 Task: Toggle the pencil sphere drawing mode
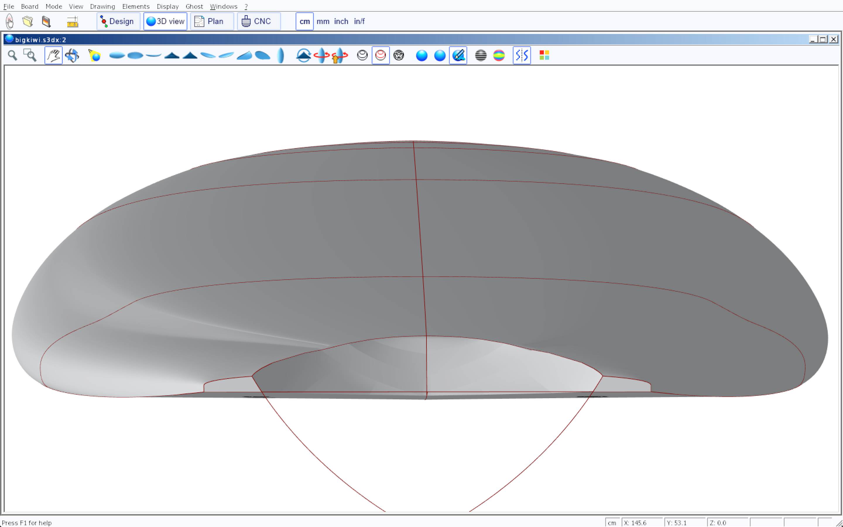pyautogui.click(x=458, y=55)
